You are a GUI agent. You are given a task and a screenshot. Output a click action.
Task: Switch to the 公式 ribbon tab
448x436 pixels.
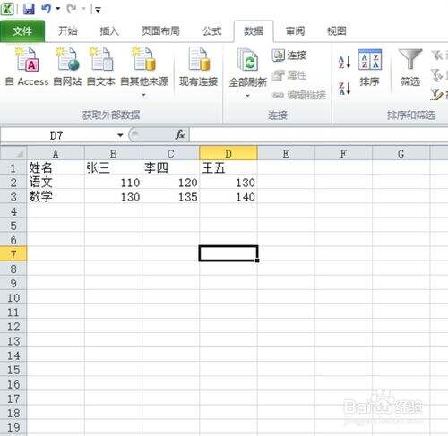tap(212, 31)
